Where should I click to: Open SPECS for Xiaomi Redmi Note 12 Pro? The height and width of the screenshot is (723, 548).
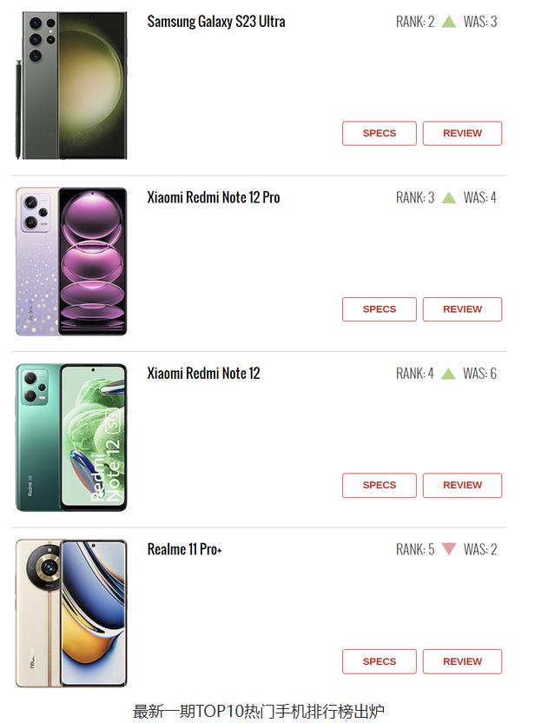pos(380,309)
